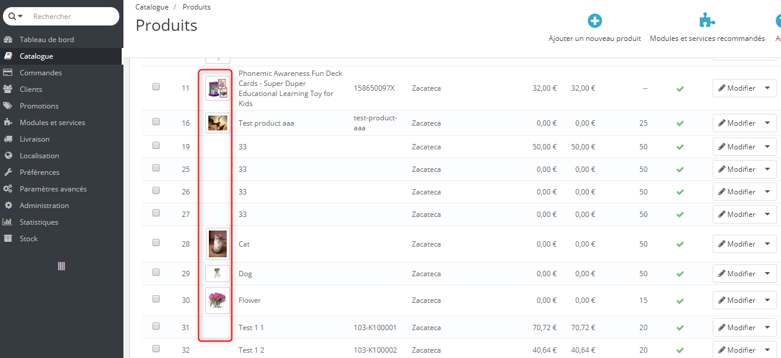
Task: Click the Préférences wrench icon
Action: coord(8,172)
